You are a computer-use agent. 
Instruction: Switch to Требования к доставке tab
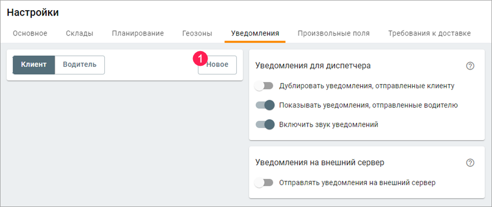[x=430, y=33]
